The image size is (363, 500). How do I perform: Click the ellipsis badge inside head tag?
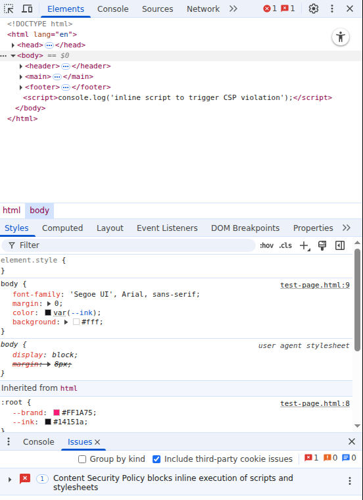coord(49,45)
